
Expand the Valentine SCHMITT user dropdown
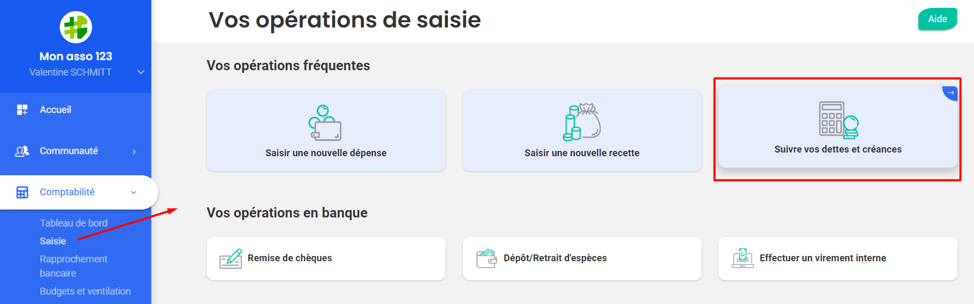(141, 72)
